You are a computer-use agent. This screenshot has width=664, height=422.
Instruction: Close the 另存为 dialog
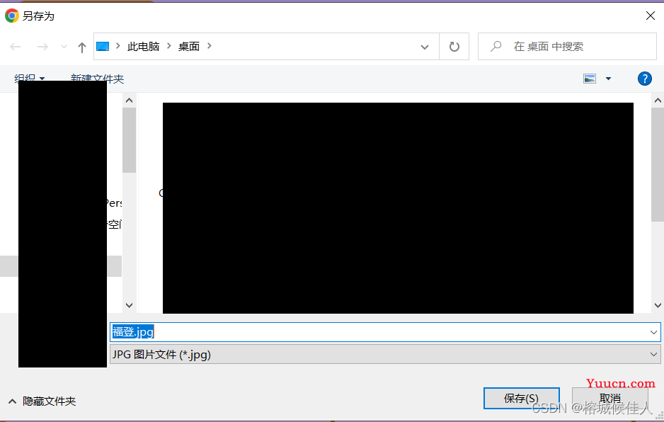coord(650,16)
